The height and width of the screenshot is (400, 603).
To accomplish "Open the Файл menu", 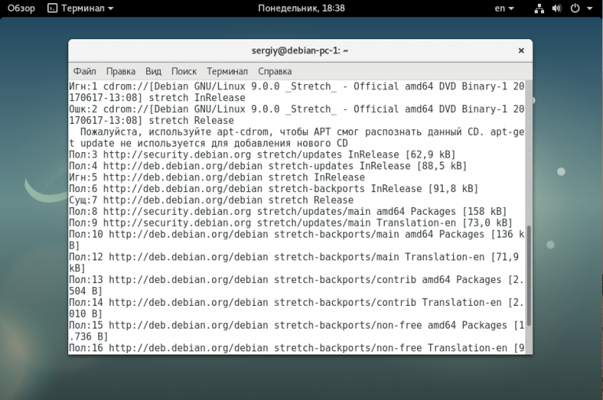I will pyautogui.click(x=85, y=71).
